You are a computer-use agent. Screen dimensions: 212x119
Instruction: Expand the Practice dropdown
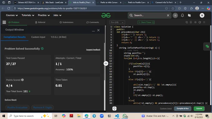[x=44, y=15]
